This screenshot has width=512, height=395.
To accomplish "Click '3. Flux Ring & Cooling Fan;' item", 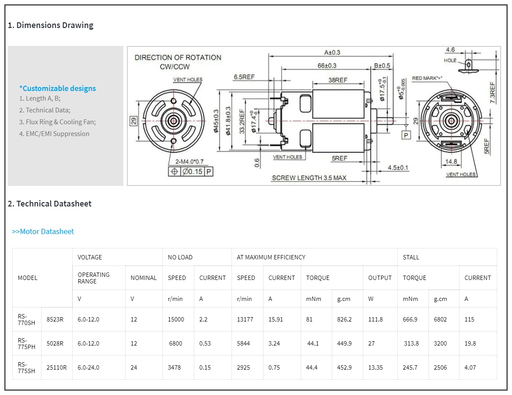I will coord(57,122).
